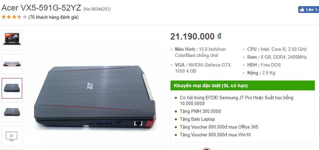Click the star rating icons
The image size is (319, 150).
click(x=14, y=17)
